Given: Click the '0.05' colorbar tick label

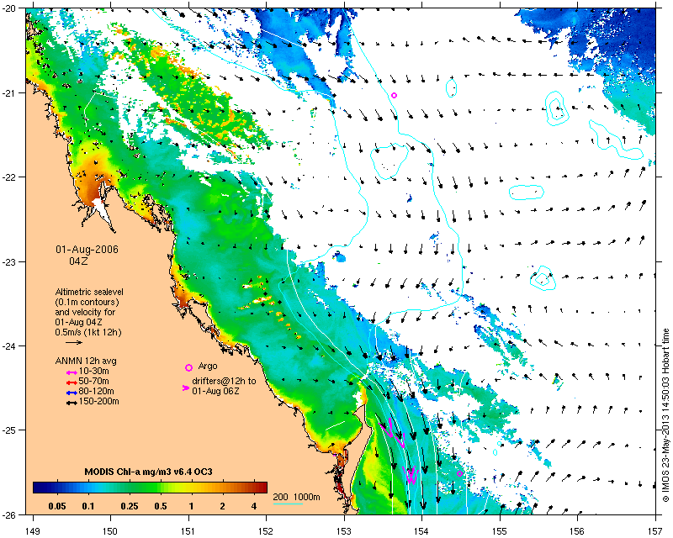Looking at the screenshot, I should click(x=57, y=507).
